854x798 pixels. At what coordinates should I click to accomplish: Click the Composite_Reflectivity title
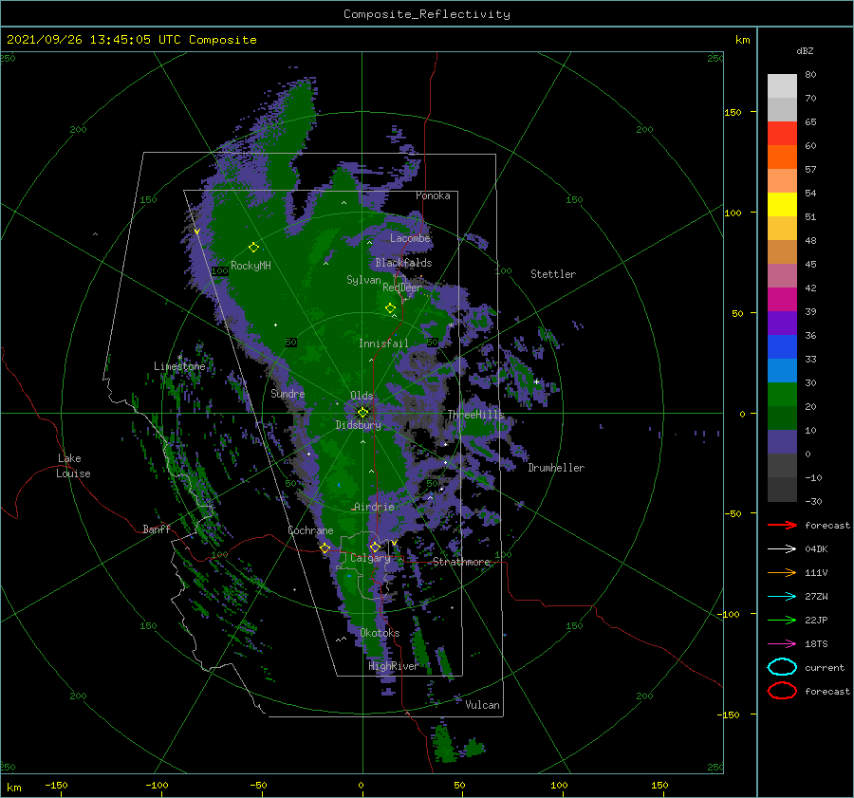[x=427, y=14]
